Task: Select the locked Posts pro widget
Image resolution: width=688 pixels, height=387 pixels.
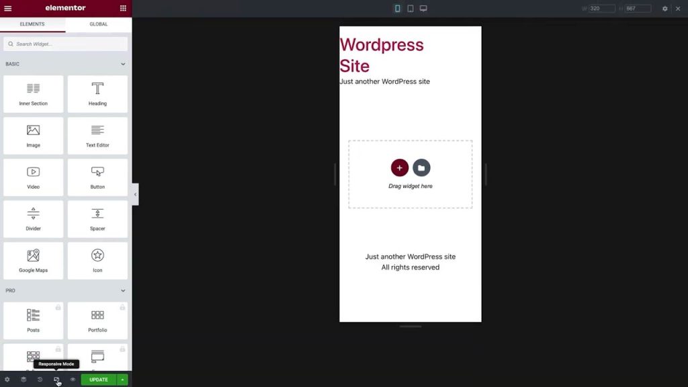Action: 34,320
